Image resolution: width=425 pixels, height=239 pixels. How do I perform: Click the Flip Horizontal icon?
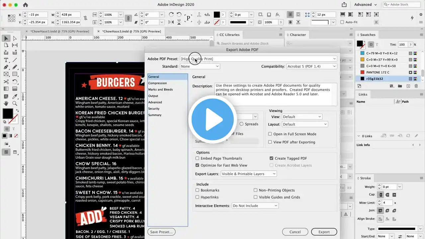[171, 22]
